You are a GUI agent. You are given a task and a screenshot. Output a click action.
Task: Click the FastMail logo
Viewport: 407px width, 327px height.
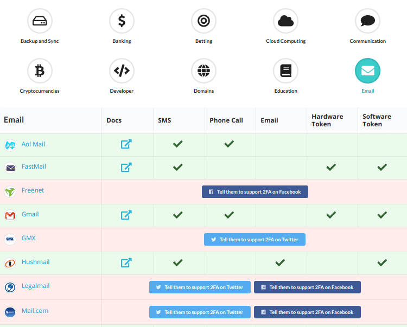pos(10,168)
